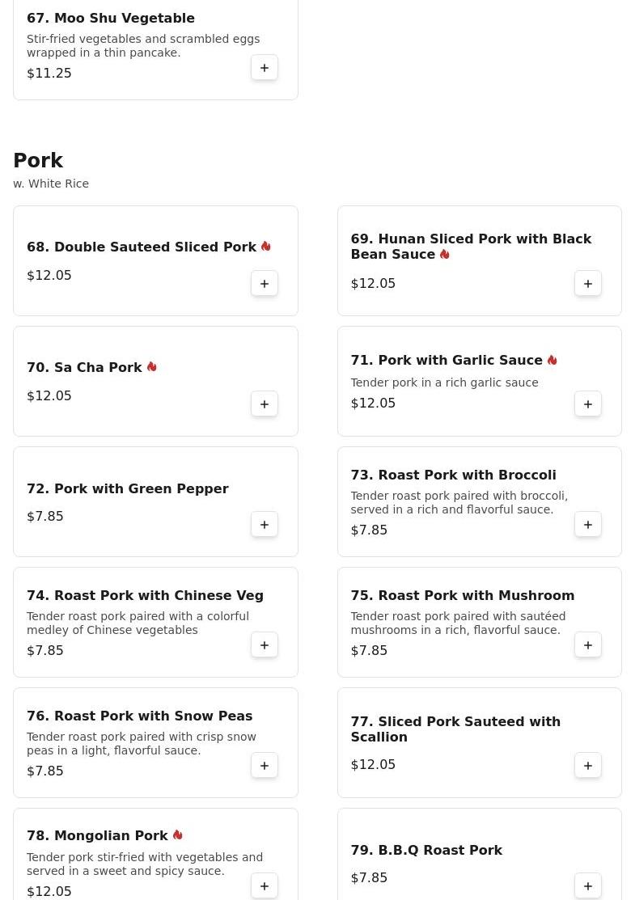Open 71. Pork with Garlic Sauce details
The height and width of the screenshot is (900, 635).
point(446,361)
